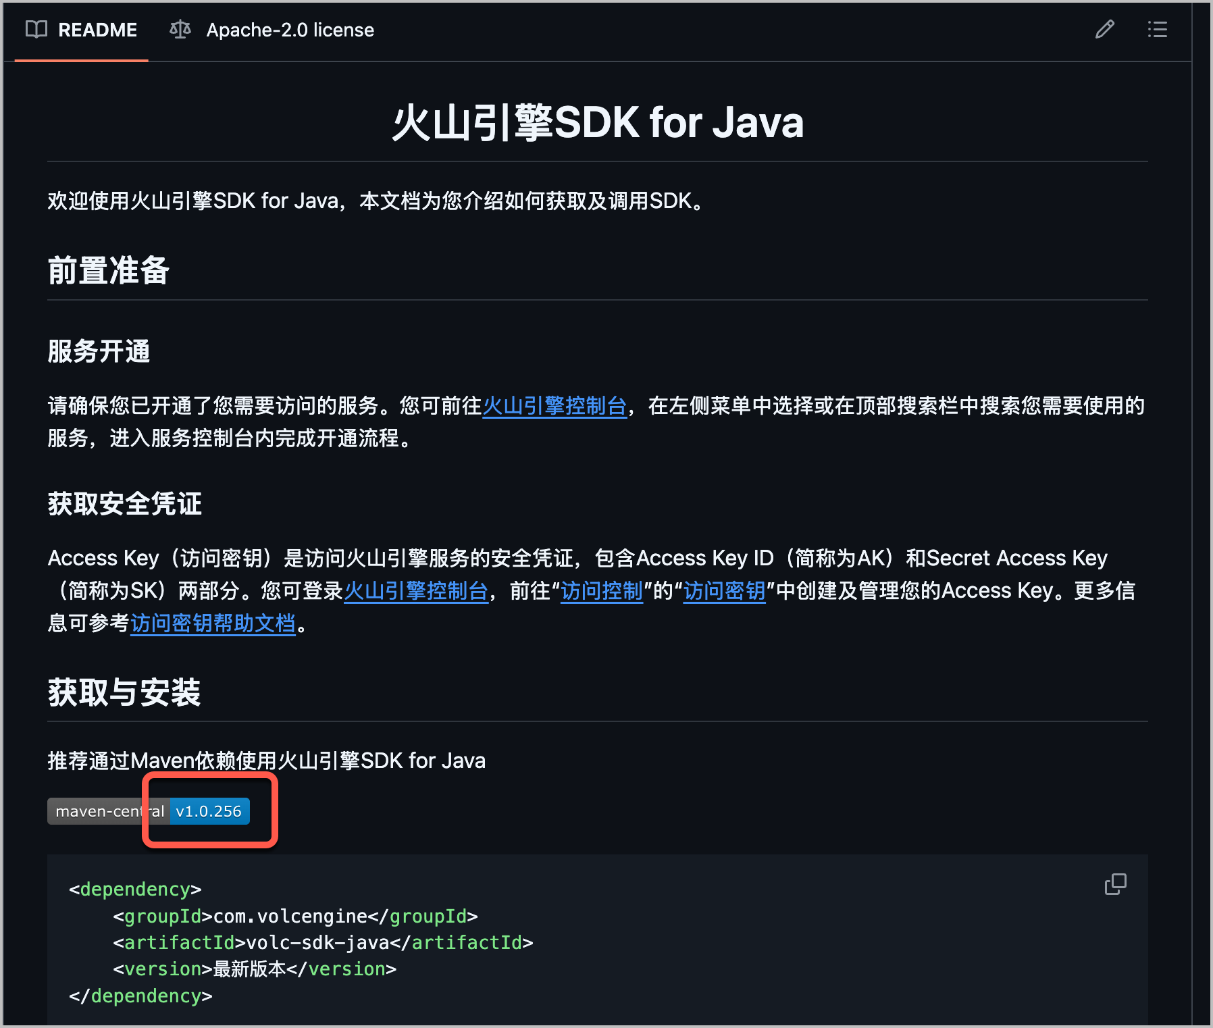This screenshot has width=1213, height=1028.
Task: Open 火山引擎控制台 link in 获取安全凭证 section
Action: pyautogui.click(x=416, y=591)
